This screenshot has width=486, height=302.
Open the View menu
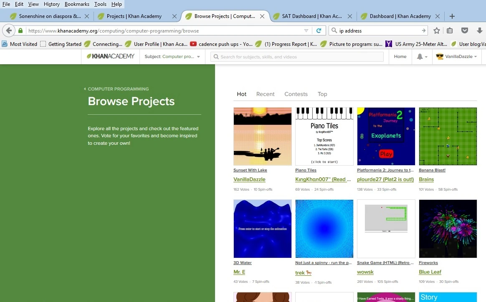[33, 4]
